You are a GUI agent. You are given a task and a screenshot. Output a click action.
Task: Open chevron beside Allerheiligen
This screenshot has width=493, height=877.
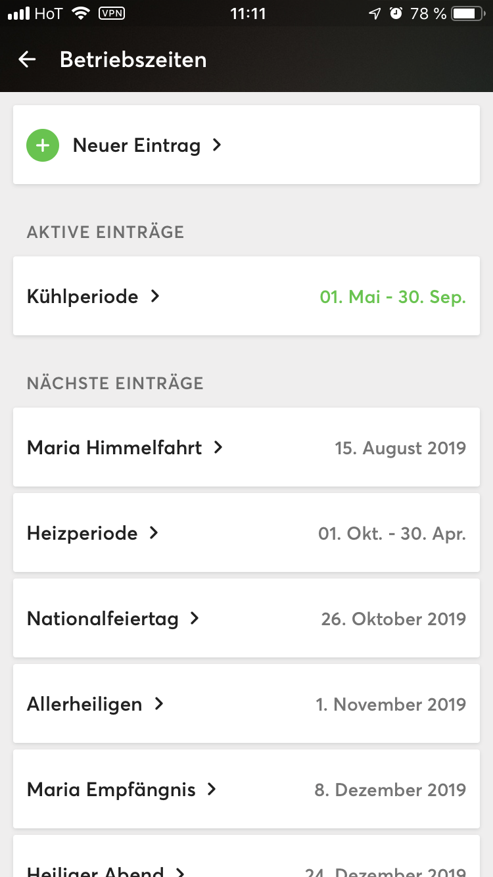pyautogui.click(x=158, y=704)
